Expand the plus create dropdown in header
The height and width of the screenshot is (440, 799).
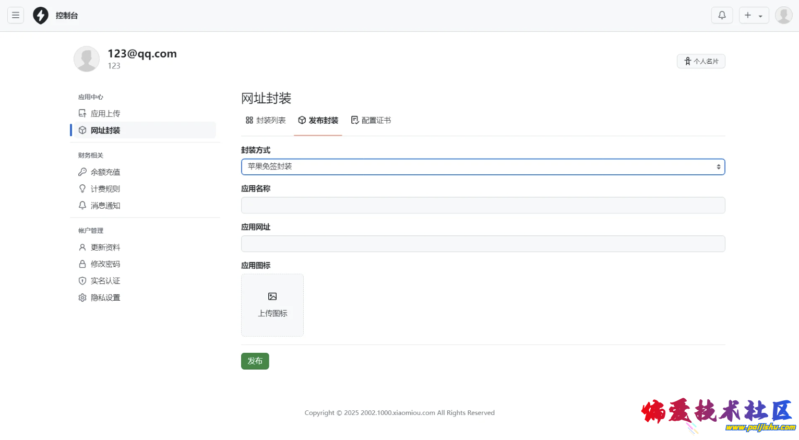tap(754, 16)
